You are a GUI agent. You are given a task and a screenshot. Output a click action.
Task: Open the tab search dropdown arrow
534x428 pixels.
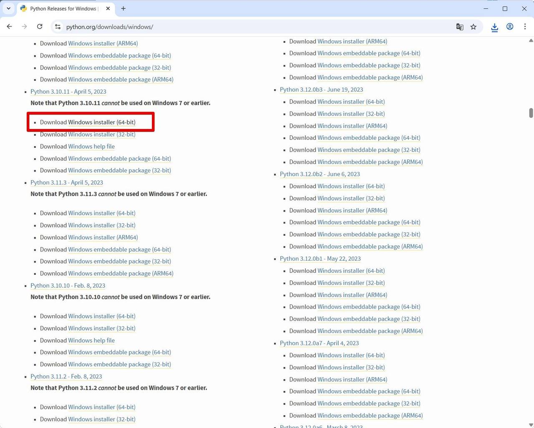8,8
